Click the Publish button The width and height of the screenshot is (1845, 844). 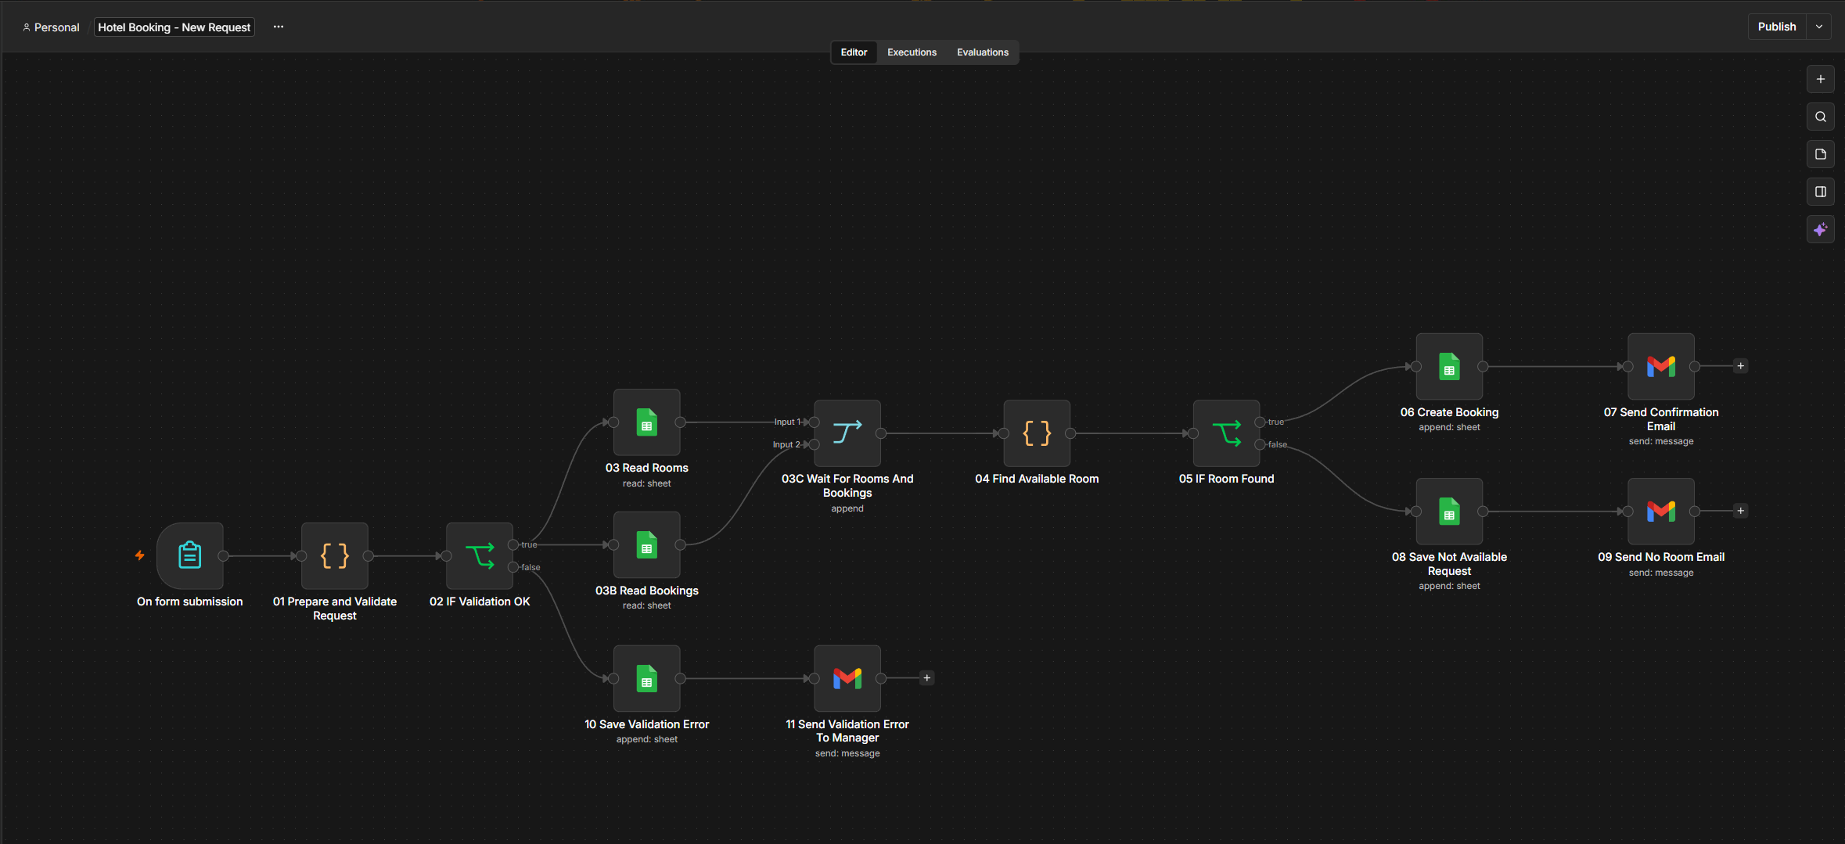(1777, 27)
